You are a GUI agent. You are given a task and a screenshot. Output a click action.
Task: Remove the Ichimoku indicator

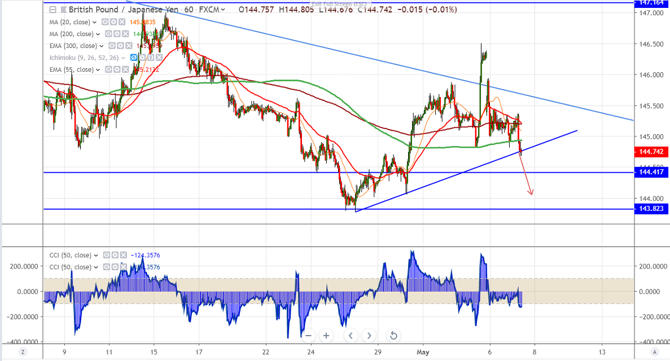[159, 57]
